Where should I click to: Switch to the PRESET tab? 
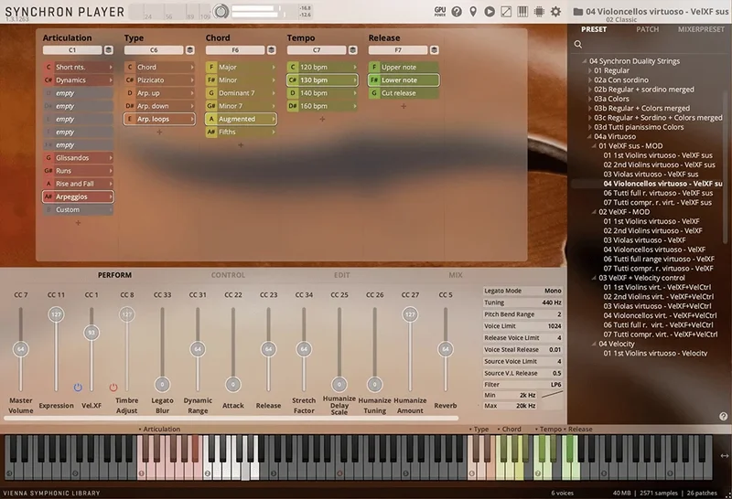(594, 29)
